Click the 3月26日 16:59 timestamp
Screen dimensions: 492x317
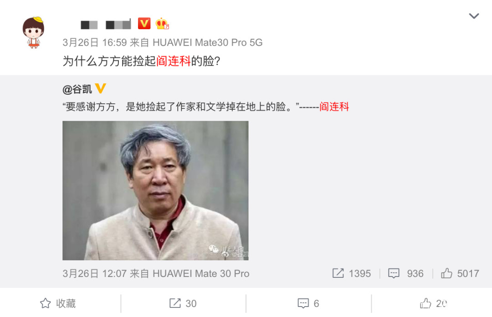click(94, 42)
